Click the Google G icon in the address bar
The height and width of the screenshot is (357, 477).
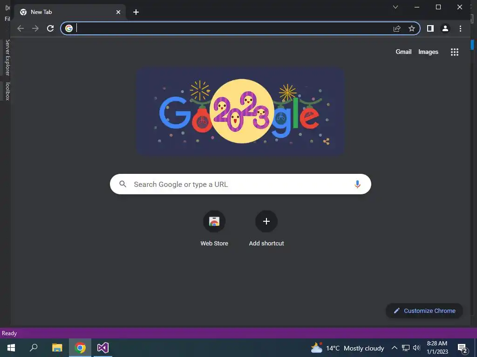(x=69, y=28)
